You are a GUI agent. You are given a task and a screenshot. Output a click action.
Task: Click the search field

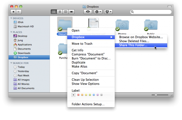click(151, 12)
